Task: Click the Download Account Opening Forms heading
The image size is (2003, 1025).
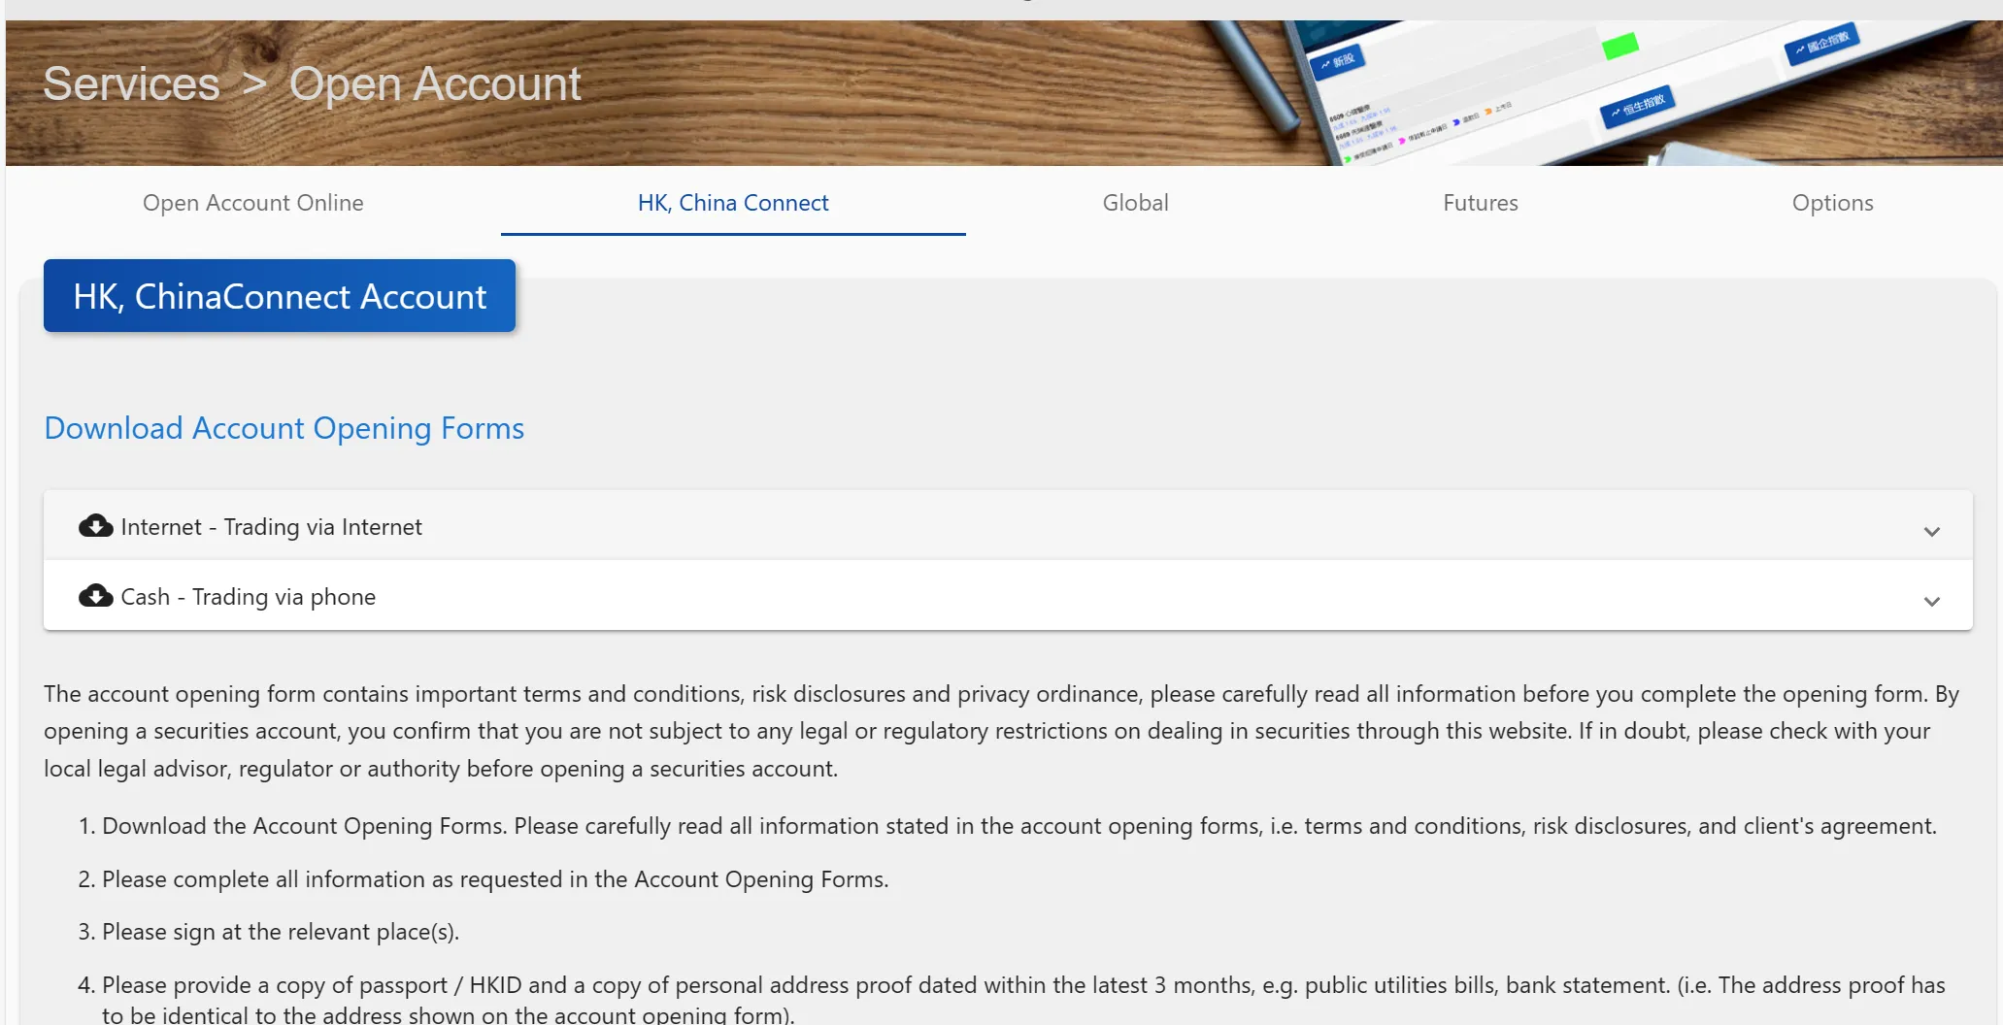Action: 284,428
